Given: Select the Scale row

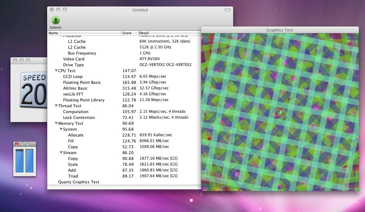Looking at the screenshot, I should pyautogui.click(x=124, y=164).
